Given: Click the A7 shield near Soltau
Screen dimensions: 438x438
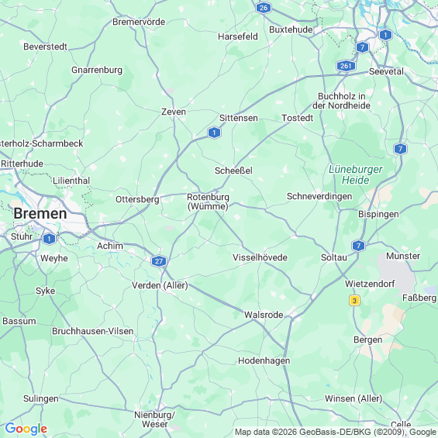Looking at the screenshot, I should (x=358, y=246).
